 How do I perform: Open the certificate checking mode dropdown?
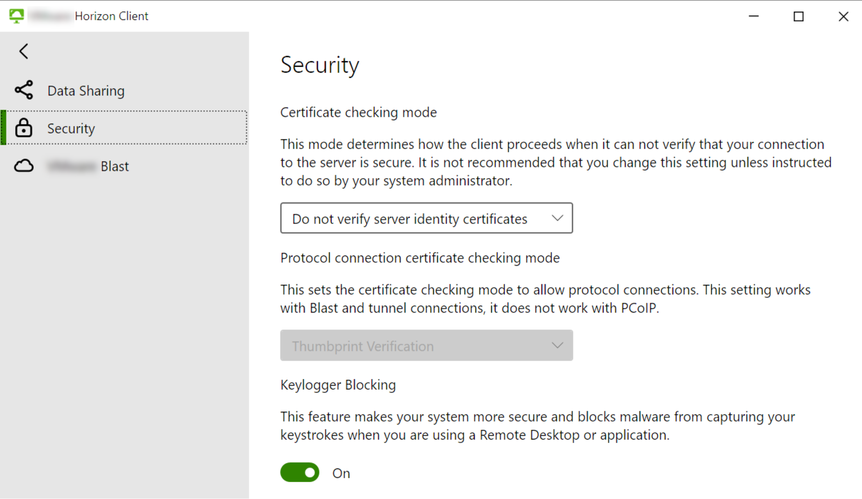click(427, 218)
